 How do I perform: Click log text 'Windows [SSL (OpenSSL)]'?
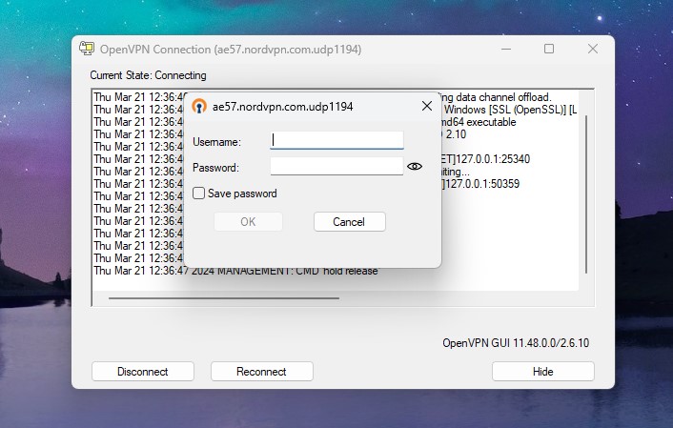pyautogui.click(x=505, y=110)
